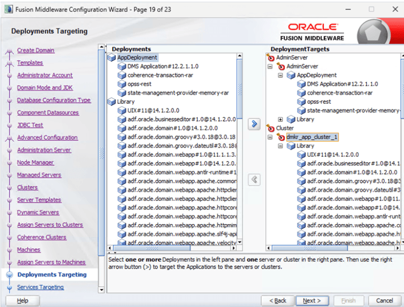Image resolution: width=404 pixels, height=307 pixels.
Task: Go to Domain Mode and JDK step
Action: coord(45,87)
